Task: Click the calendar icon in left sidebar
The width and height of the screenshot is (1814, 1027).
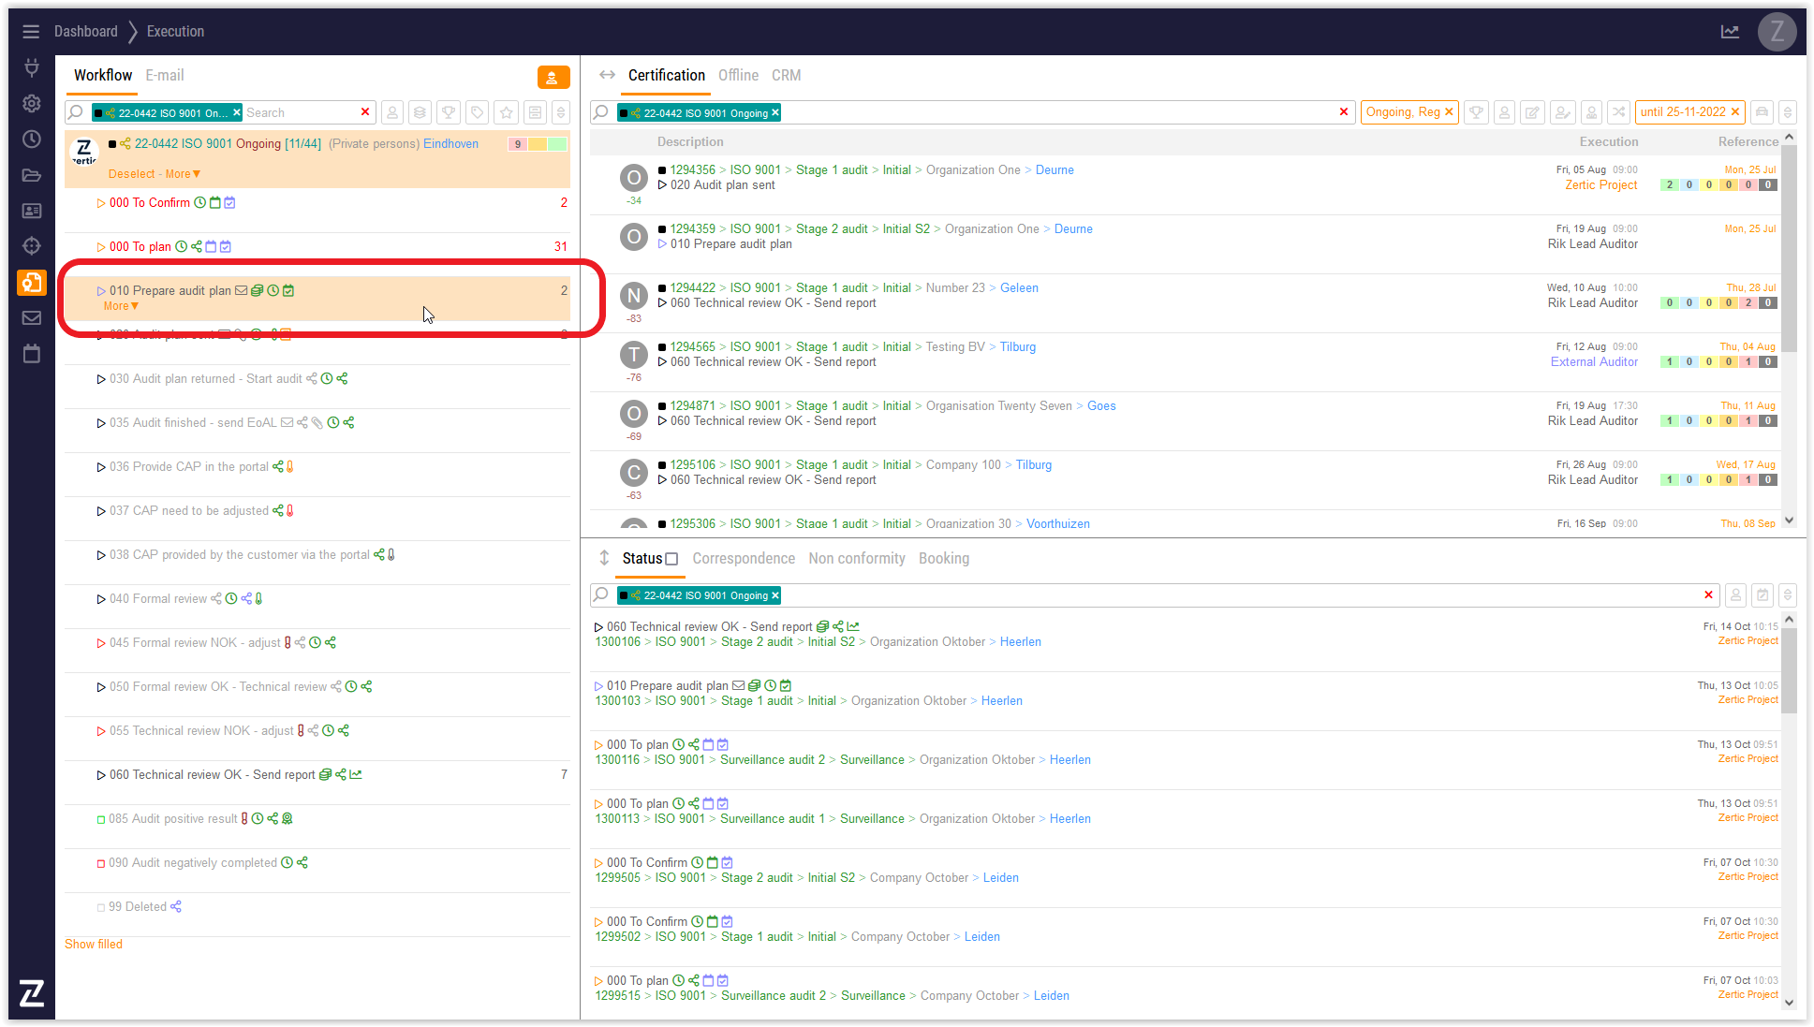Action: (32, 354)
